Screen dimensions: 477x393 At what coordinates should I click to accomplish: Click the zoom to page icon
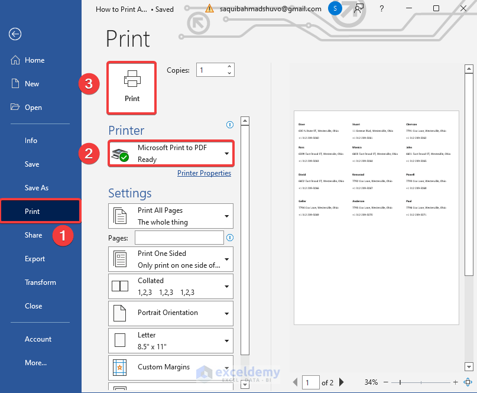(x=468, y=382)
